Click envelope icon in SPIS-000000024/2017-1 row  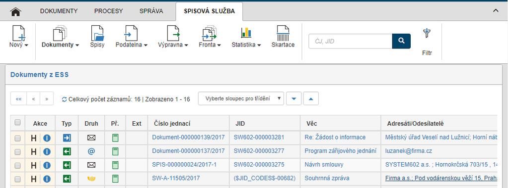tap(91, 165)
